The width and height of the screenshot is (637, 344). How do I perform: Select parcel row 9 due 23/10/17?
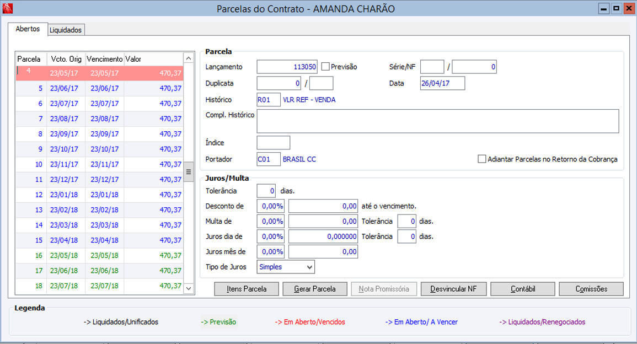tap(99, 149)
